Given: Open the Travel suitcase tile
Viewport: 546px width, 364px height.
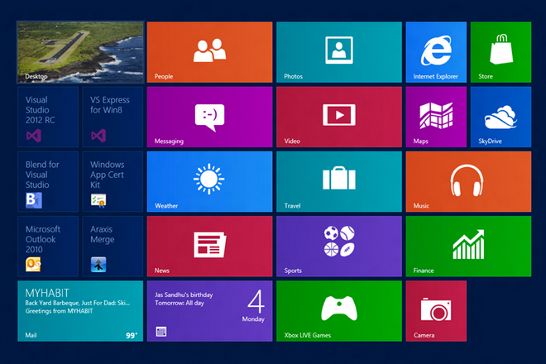Looking at the screenshot, I should [339, 181].
